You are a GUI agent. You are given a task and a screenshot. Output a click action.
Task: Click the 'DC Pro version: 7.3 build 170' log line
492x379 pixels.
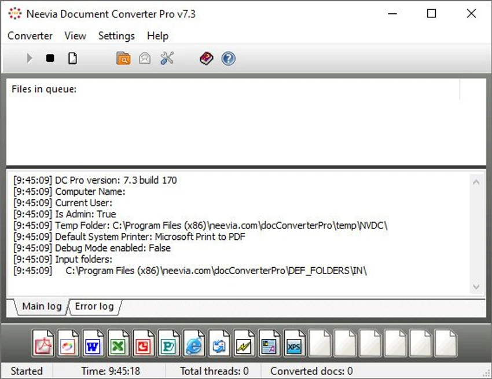click(95, 180)
